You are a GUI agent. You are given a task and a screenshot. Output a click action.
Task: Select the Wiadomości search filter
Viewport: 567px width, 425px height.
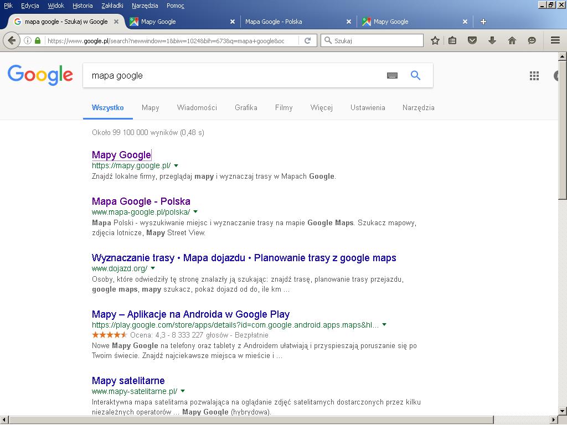pos(197,108)
